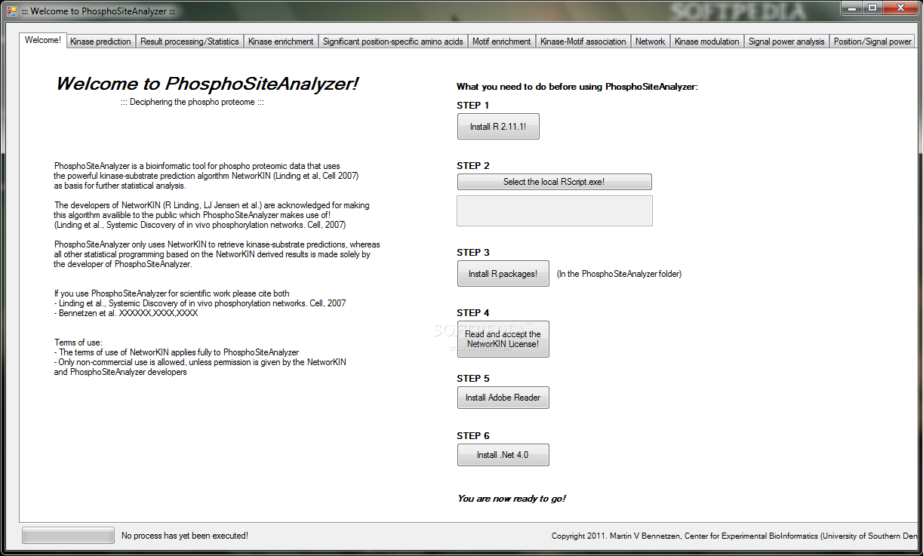923x556 pixels.
Task: Click 'Only non-commercial use is allowed' line
Action: [200, 362]
